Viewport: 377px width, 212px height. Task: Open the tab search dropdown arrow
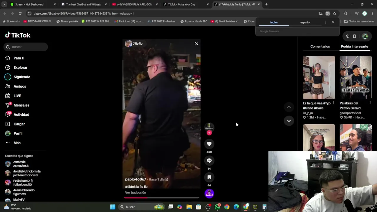coord(4,4)
